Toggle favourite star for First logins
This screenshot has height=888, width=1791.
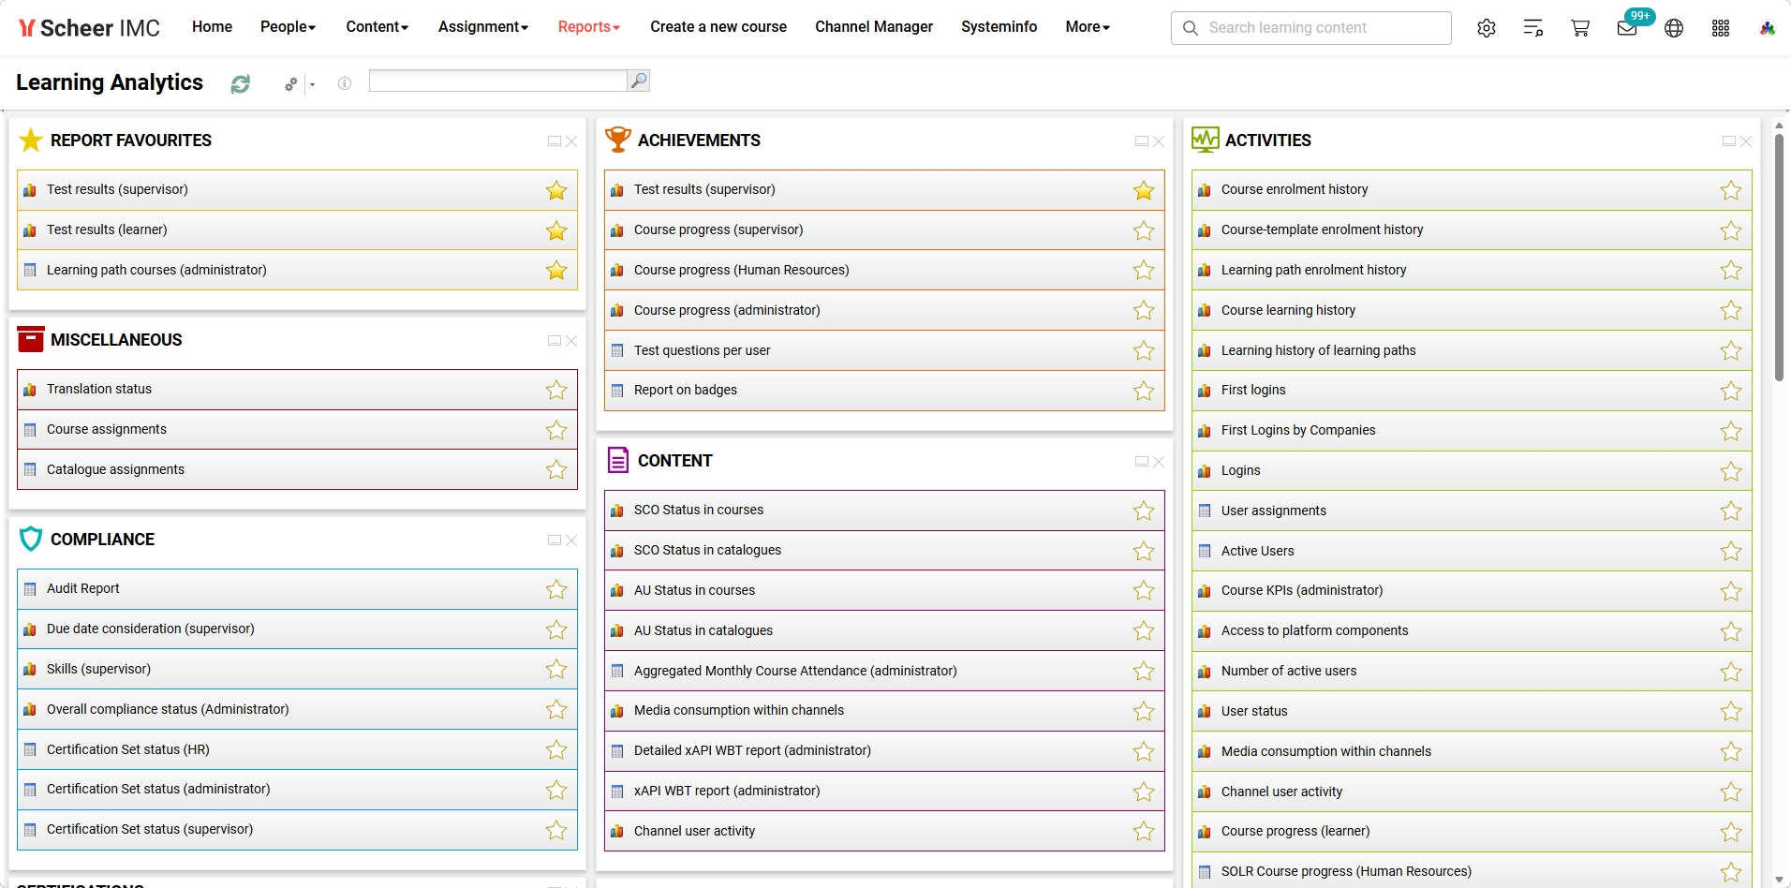point(1731,391)
